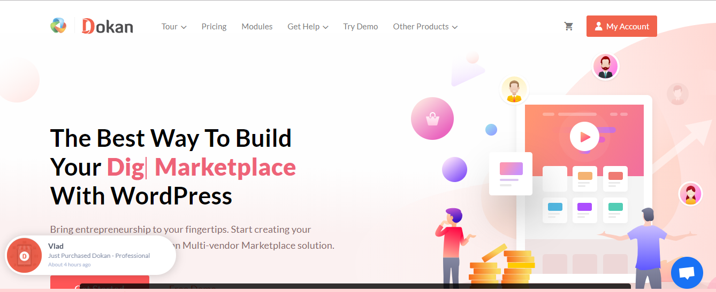Click the woman avatar on right edge
716x292 pixels.
click(x=690, y=194)
